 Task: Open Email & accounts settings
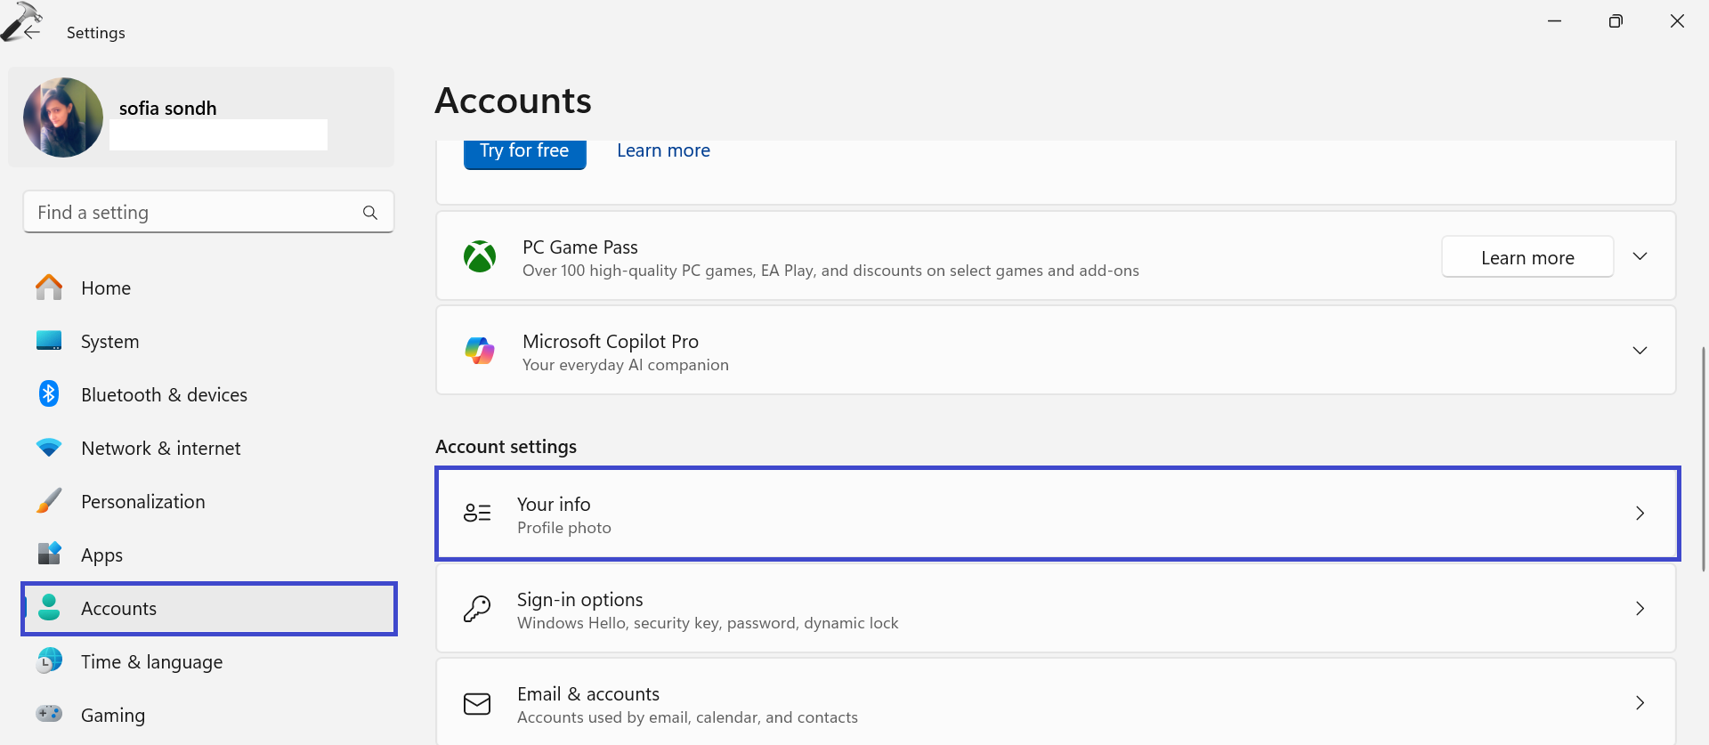coord(1055,703)
